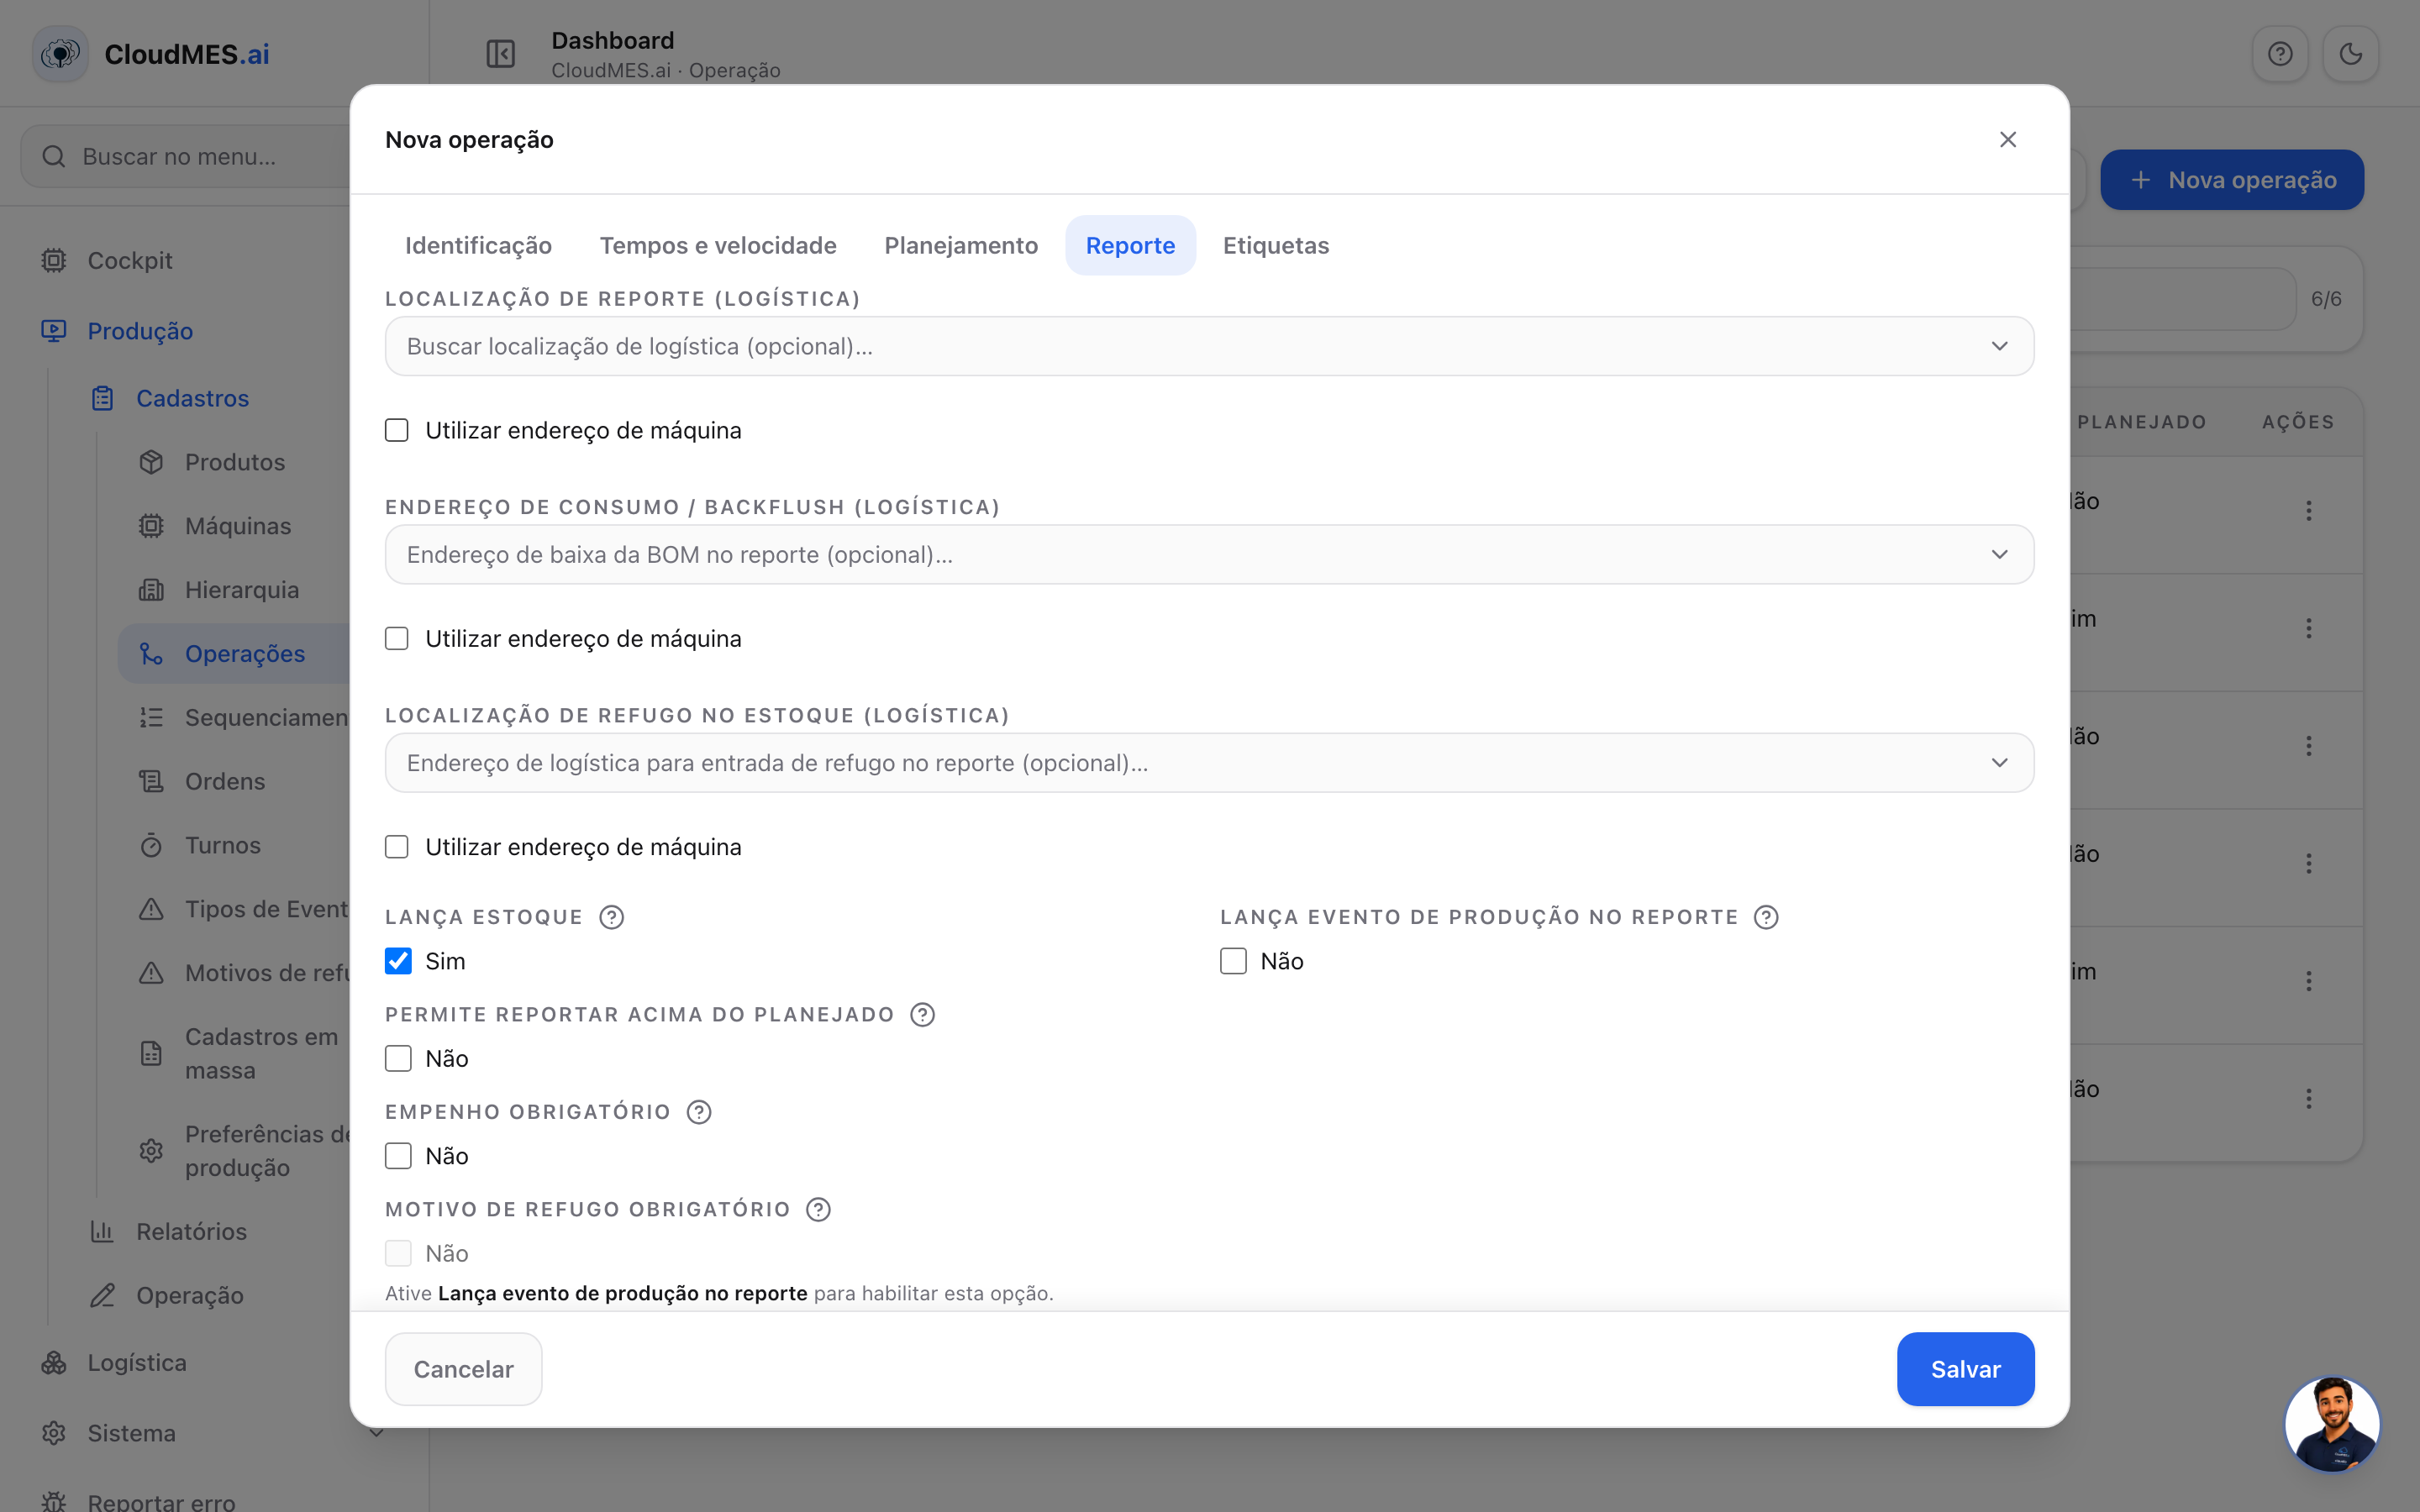Screen dimensions: 2420x1512
Task: Open the Relatórios sidebar link
Action: tap(191, 1231)
